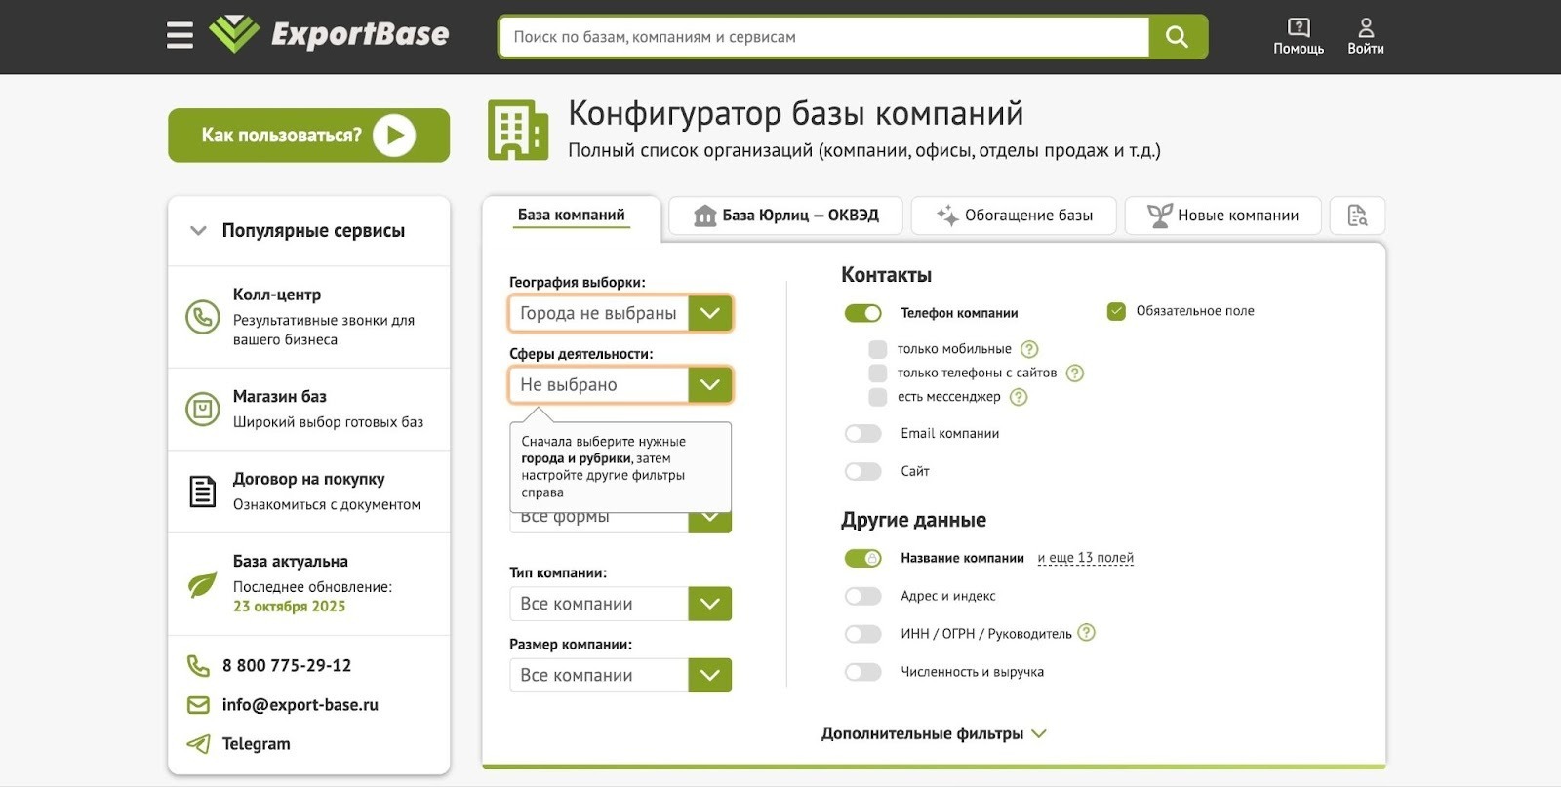The width and height of the screenshot is (1561, 787).
Task: Focus the search field for bases and companies
Action: click(x=824, y=37)
